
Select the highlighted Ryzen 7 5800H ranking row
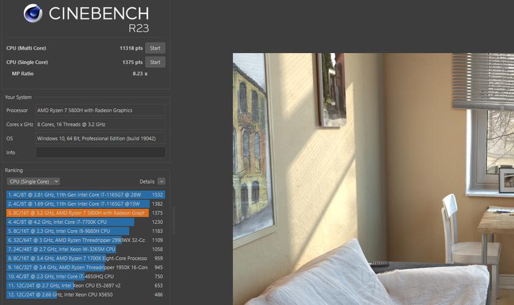click(x=86, y=213)
